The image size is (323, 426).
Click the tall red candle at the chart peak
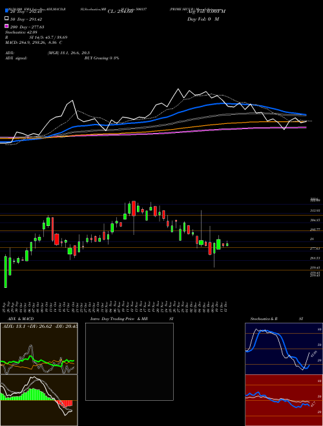click(134, 208)
